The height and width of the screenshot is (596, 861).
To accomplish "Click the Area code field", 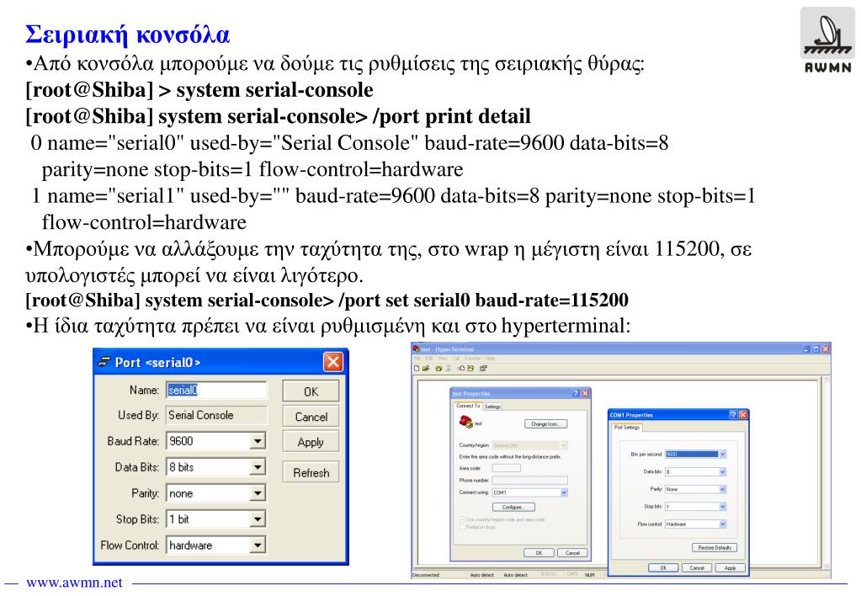I will coord(506,468).
